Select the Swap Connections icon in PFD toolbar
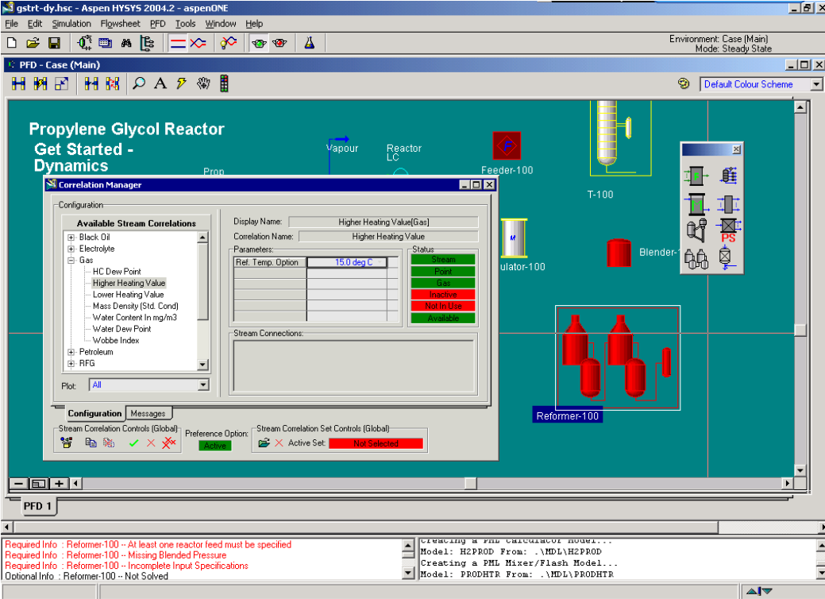825x599 pixels. [x=113, y=83]
